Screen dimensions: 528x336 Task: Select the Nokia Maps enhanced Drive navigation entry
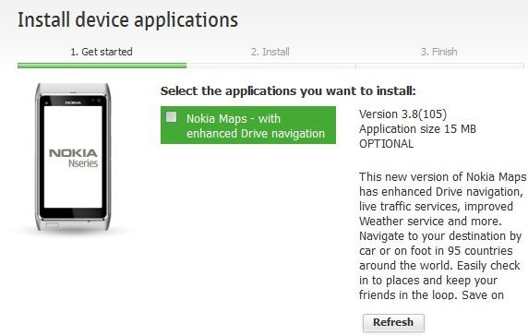tap(248, 126)
